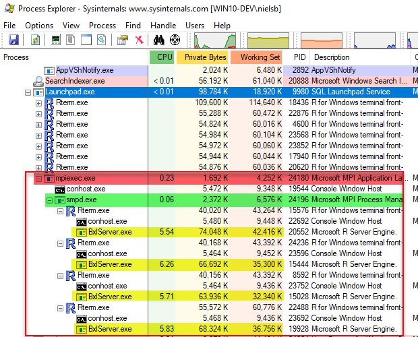This screenshot has width=418, height=337.
Task: Click BxlServer.exe icon for PID 19928
Action: coord(82,330)
